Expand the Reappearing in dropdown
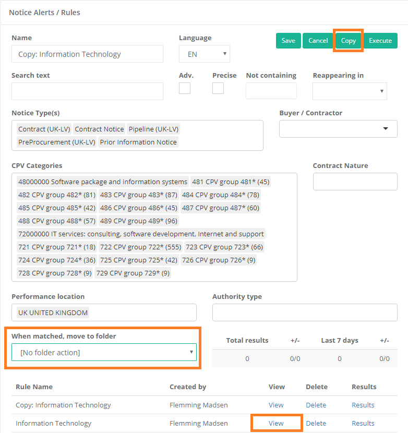Image resolution: width=408 pixels, height=433 pixels. tap(350, 91)
